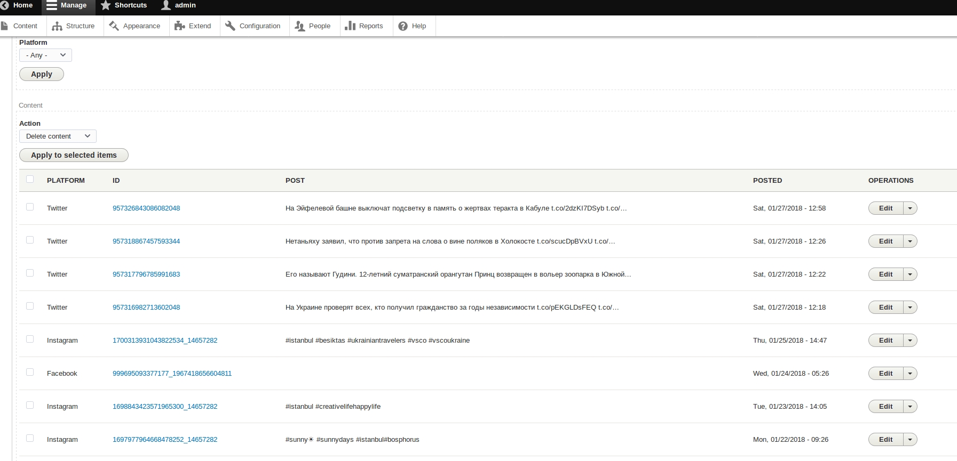Check the row for ID 957318867457593344
957x461 pixels.
(30, 240)
